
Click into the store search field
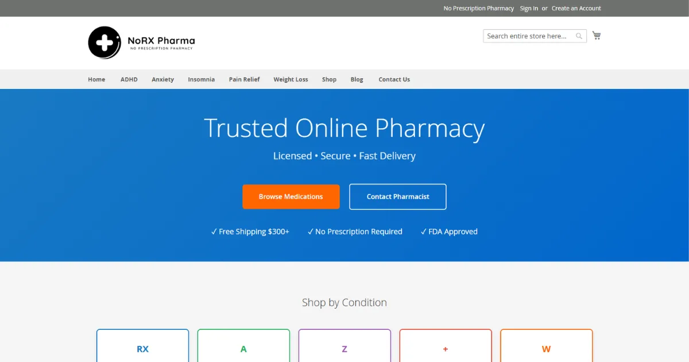527,36
